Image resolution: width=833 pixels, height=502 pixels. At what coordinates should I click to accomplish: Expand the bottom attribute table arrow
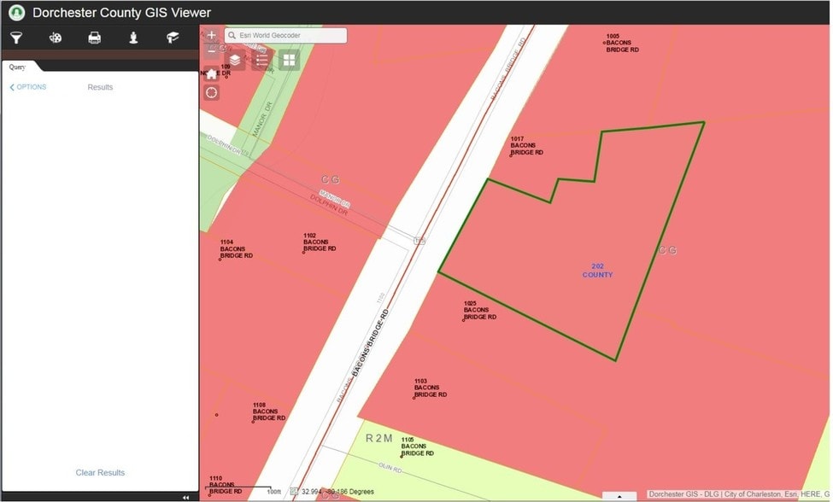click(x=619, y=497)
